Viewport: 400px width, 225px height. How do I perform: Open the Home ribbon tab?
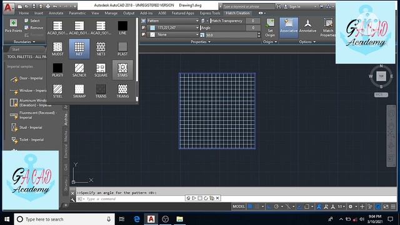24,13
